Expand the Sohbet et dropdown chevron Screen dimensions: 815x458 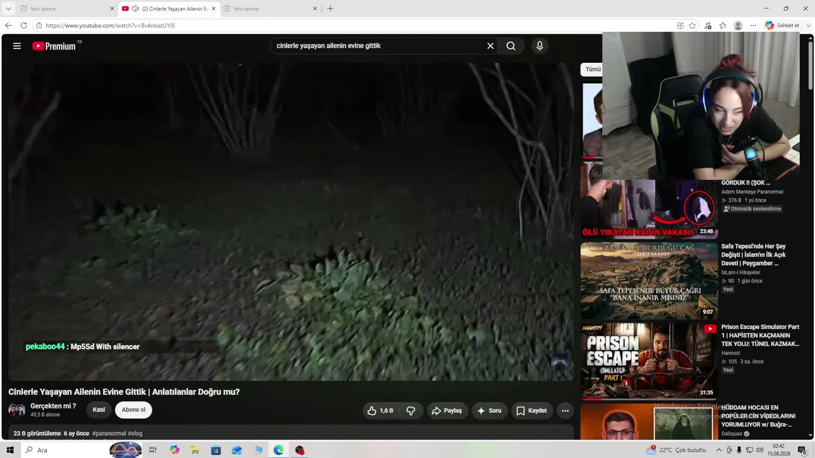[x=809, y=25]
